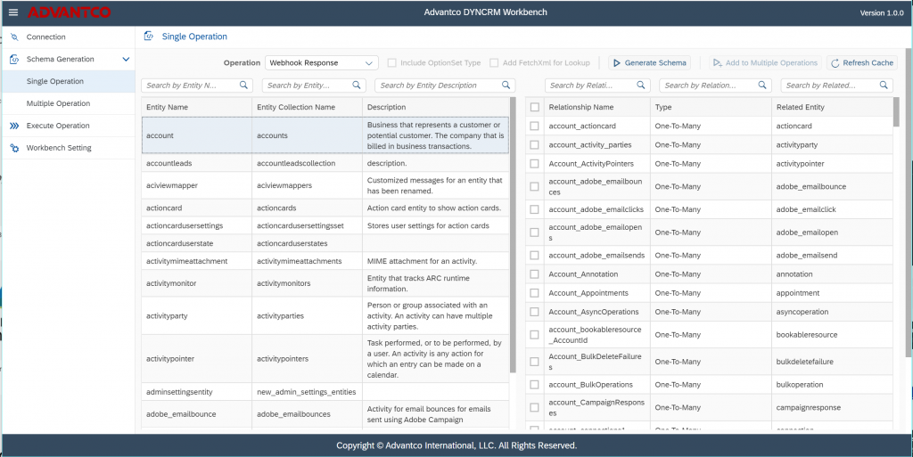Screen dimensions: 913x457
Task: Tick the Include OptionSet Type checkbox
Action: click(392, 62)
